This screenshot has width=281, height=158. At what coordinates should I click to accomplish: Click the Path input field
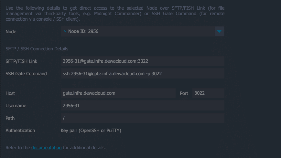pyautogui.click(x=143, y=118)
